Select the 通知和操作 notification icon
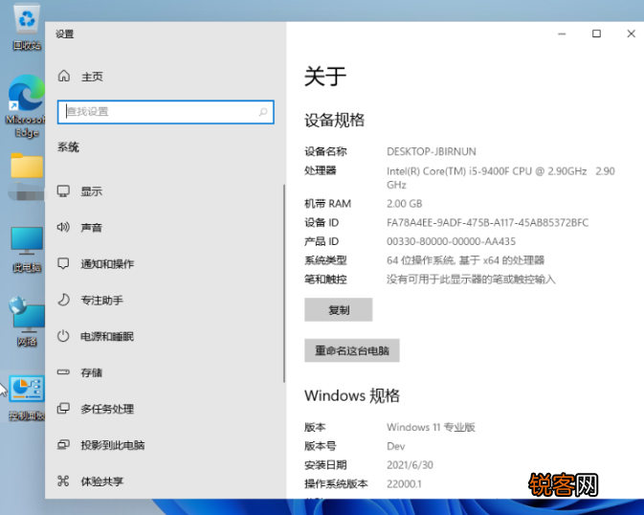 click(x=63, y=263)
